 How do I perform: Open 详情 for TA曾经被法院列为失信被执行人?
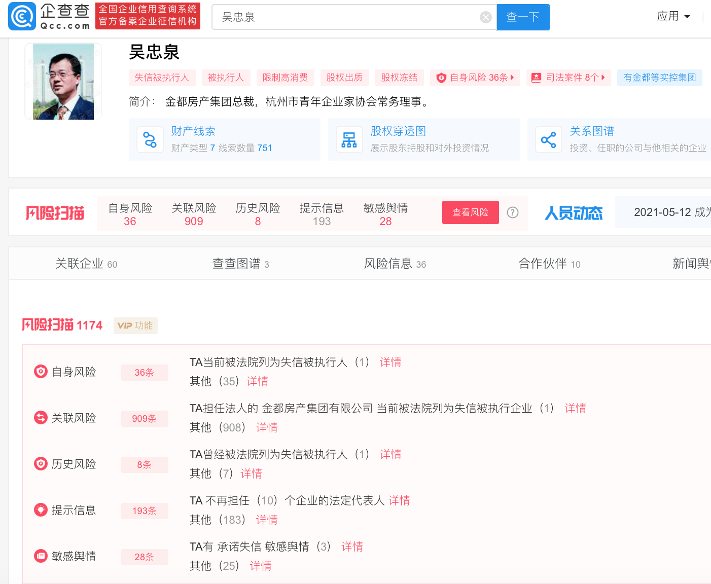390,454
